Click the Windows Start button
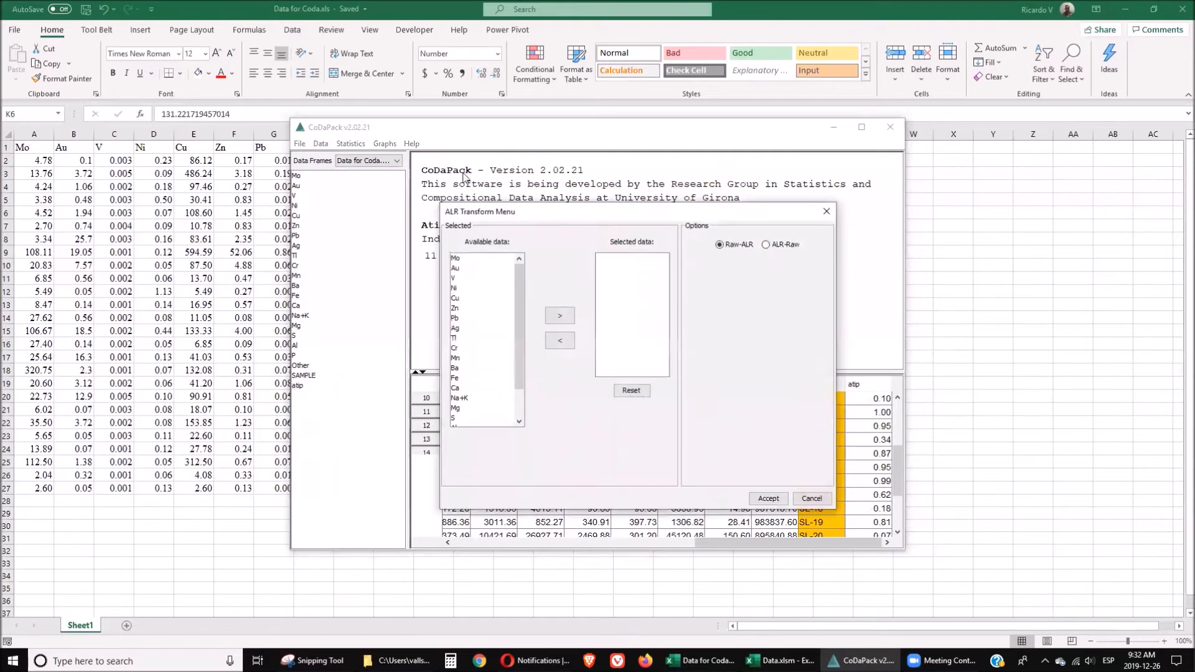Image resolution: width=1195 pixels, height=672 pixels. pos(12,661)
